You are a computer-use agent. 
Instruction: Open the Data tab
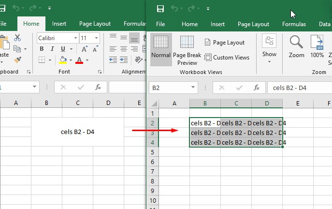pyautogui.click(x=324, y=24)
